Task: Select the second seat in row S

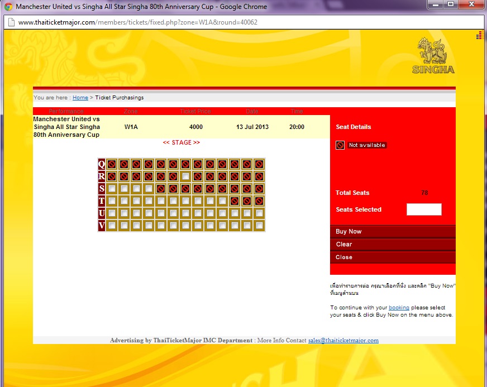Action: (124, 189)
